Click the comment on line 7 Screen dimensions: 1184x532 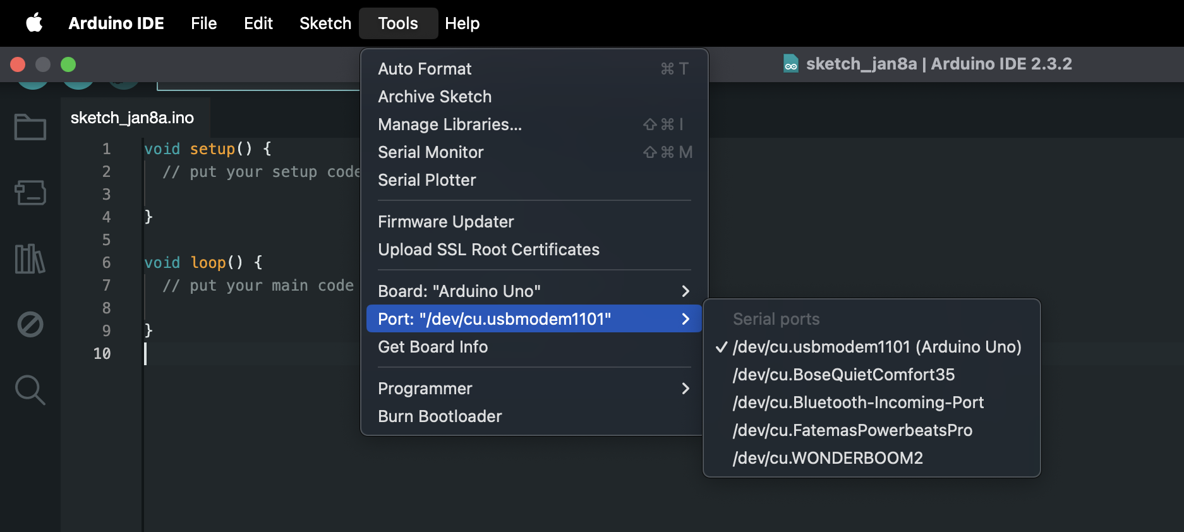point(258,286)
